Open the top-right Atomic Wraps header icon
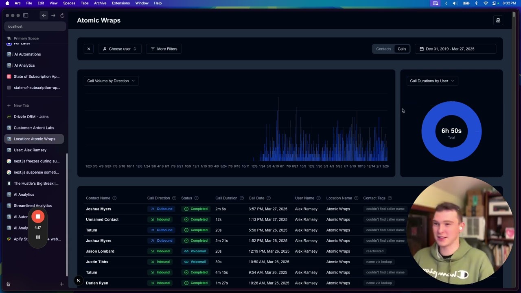This screenshot has width=521, height=293. tap(498, 20)
